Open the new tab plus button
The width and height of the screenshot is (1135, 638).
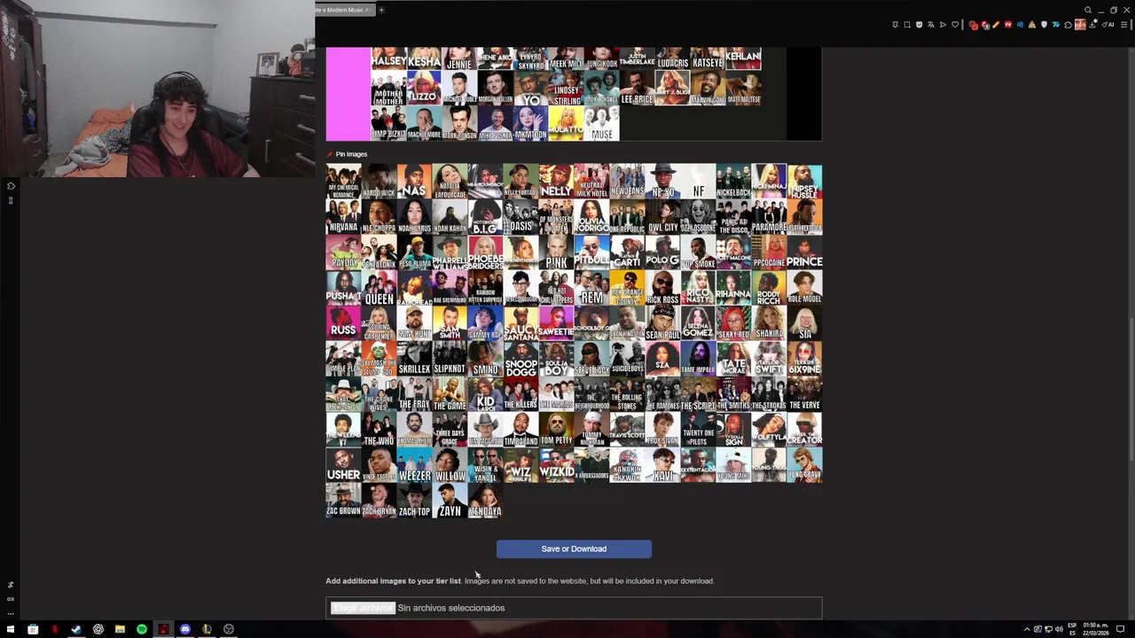pyautogui.click(x=381, y=10)
